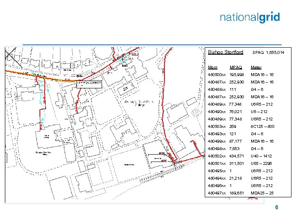
Task: Select MPAQ value 21,218
Action: (x=236, y=178)
